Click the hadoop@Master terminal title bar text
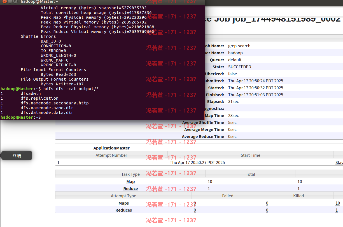This screenshot has width=343, height=227. pos(39,2)
